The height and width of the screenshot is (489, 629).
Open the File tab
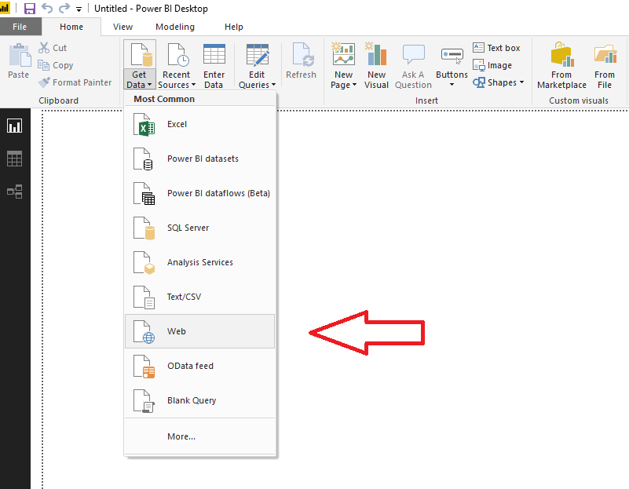coord(20,27)
